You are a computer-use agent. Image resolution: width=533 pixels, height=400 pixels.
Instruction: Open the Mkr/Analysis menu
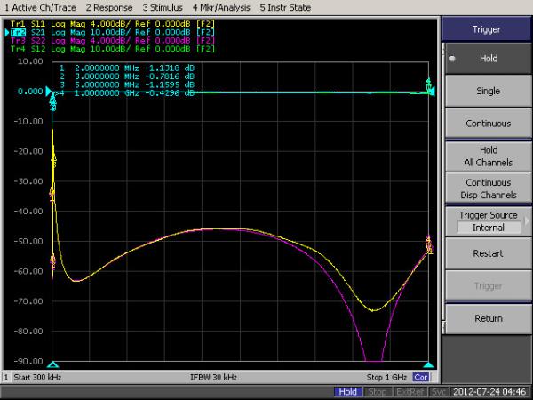point(221,7)
